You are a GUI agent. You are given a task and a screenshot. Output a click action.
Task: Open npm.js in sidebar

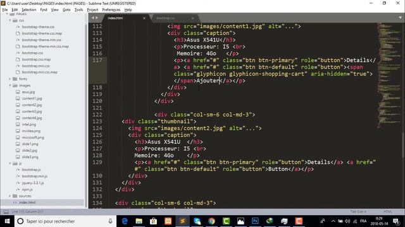27,189
